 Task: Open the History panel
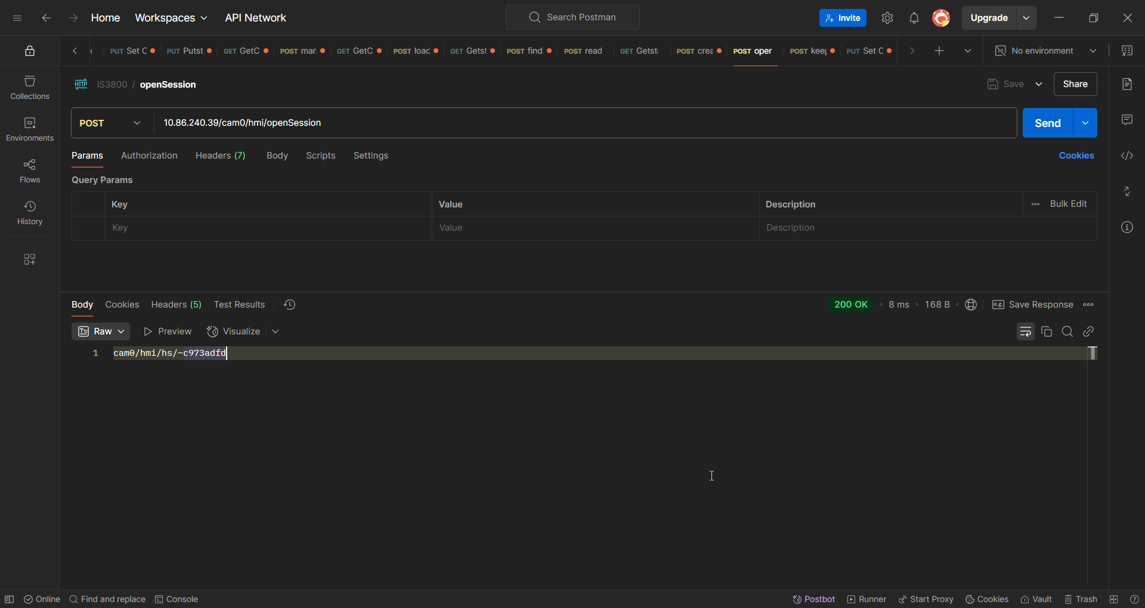(29, 212)
